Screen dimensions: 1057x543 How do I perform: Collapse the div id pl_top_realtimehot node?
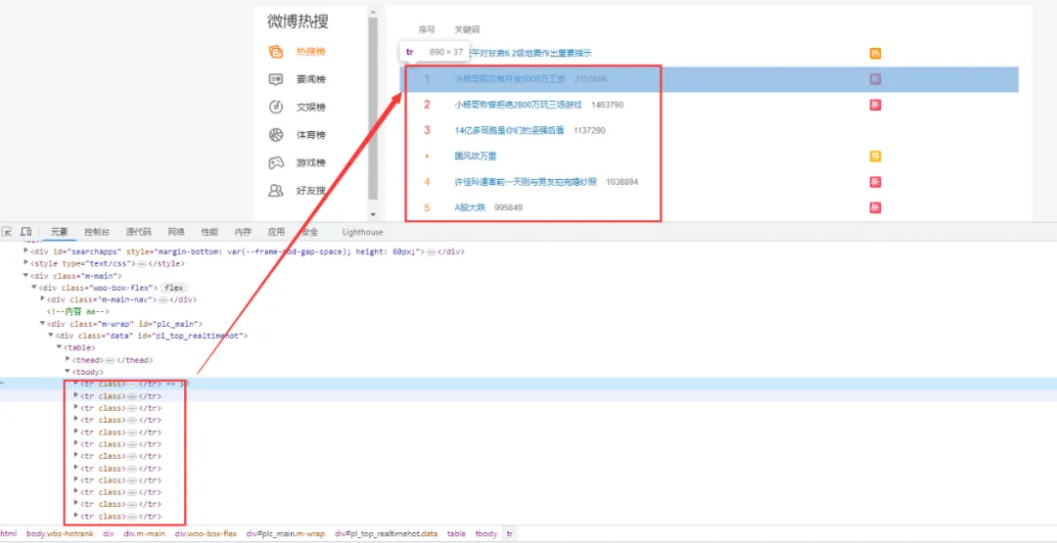click(x=51, y=335)
